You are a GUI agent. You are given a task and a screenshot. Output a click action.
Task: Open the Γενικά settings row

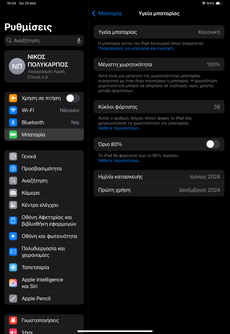[x=44, y=156]
